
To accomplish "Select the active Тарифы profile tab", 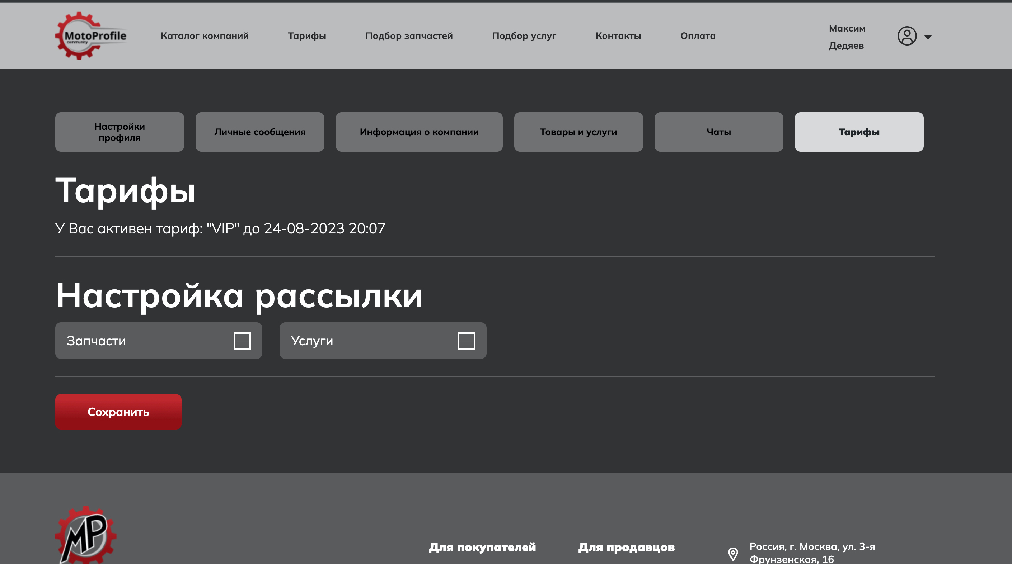I will pyautogui.click(x=859, y=132).
